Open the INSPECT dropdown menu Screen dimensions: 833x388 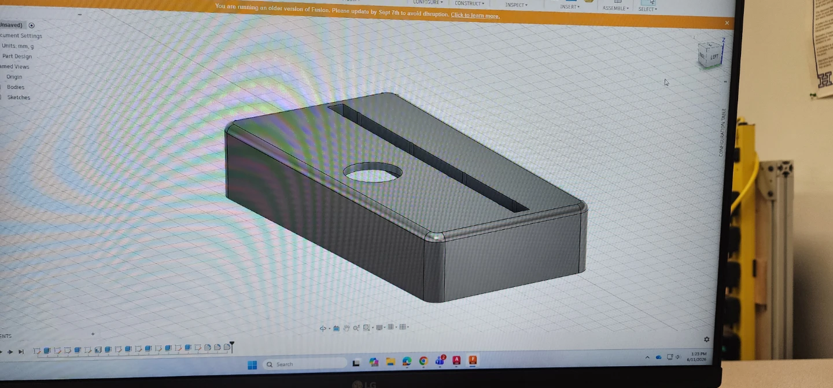(516, 5)
